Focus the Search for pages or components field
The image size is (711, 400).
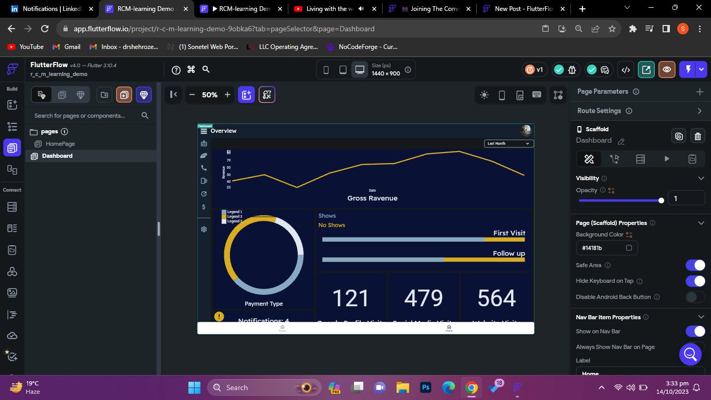91,116
